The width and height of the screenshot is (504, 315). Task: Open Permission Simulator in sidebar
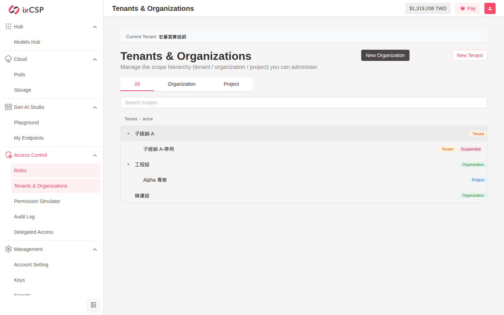pos(37,201)
